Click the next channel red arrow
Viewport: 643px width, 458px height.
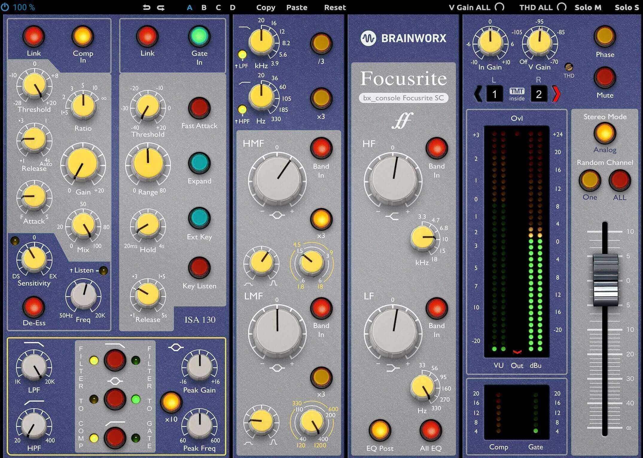(x=556, y=94)
